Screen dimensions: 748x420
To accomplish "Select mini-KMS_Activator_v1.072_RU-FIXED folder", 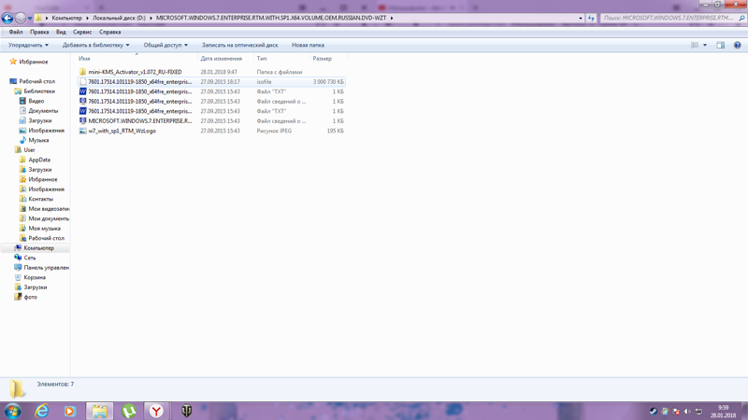I will (135, 72).
